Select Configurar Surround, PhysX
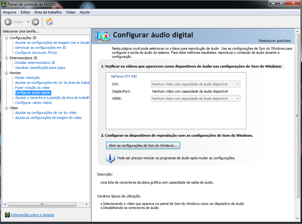The width and height of the screenshot is (302, 224). point(36,53)
